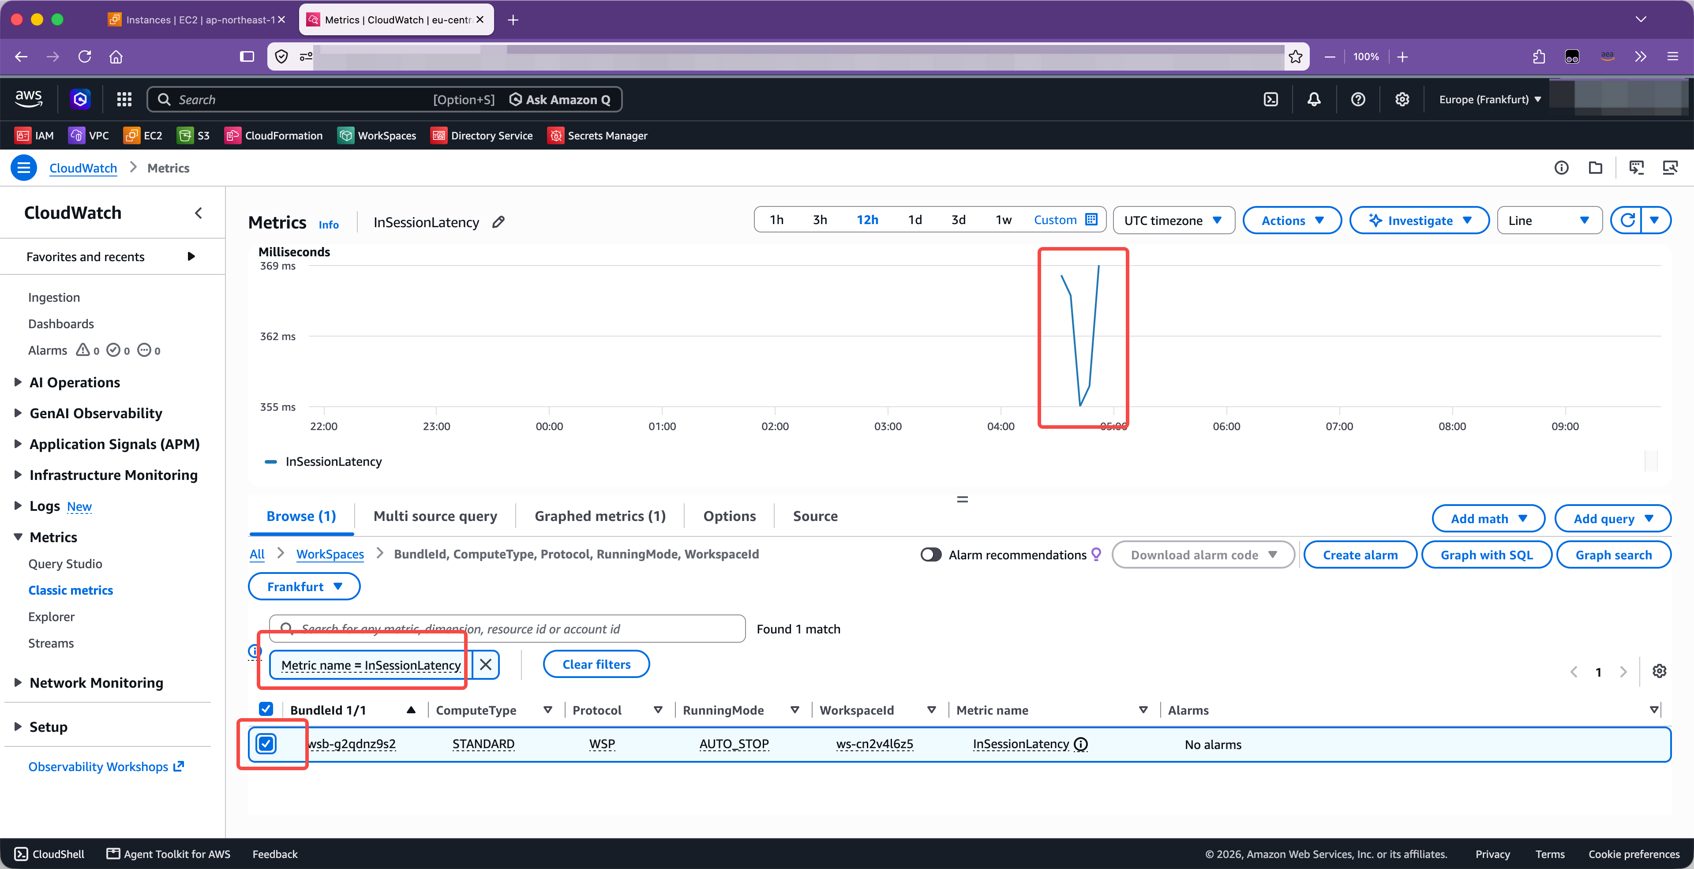Open WorkSpaces from the favorites bar
This screenshot has width=1694, height=869.
[377, 135]
